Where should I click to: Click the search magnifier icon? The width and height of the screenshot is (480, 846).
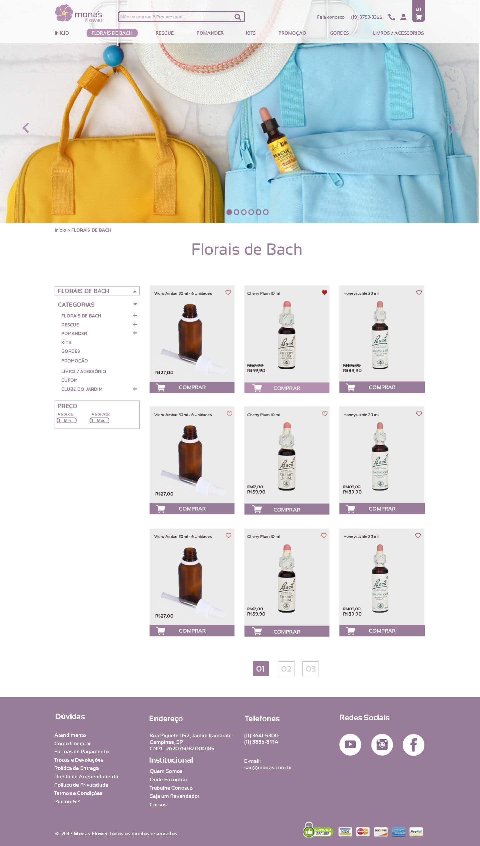click(x=238, y=17)
